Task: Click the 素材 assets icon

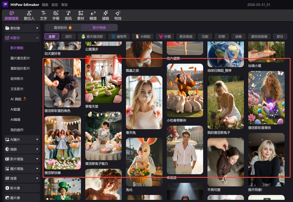Action: click(x=81, y=15)
